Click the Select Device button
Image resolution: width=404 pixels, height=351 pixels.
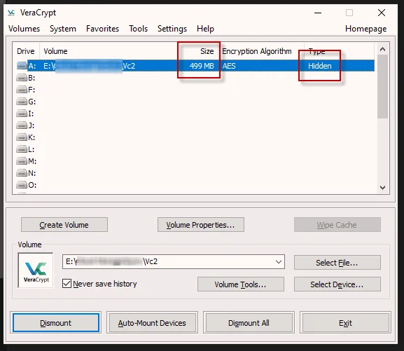point(337,284)
